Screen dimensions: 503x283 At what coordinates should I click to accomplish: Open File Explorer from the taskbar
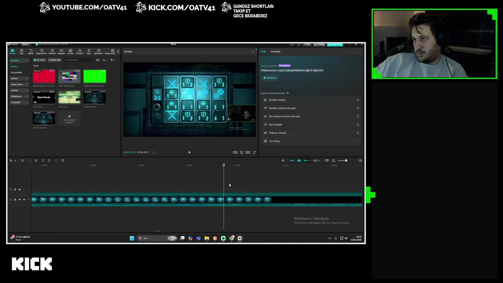tap(207, 238)
